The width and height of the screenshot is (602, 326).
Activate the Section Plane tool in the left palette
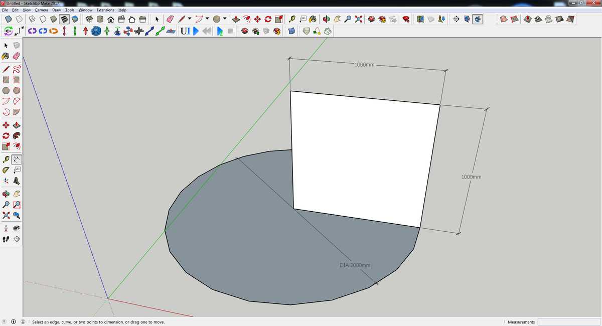point(17,239)
